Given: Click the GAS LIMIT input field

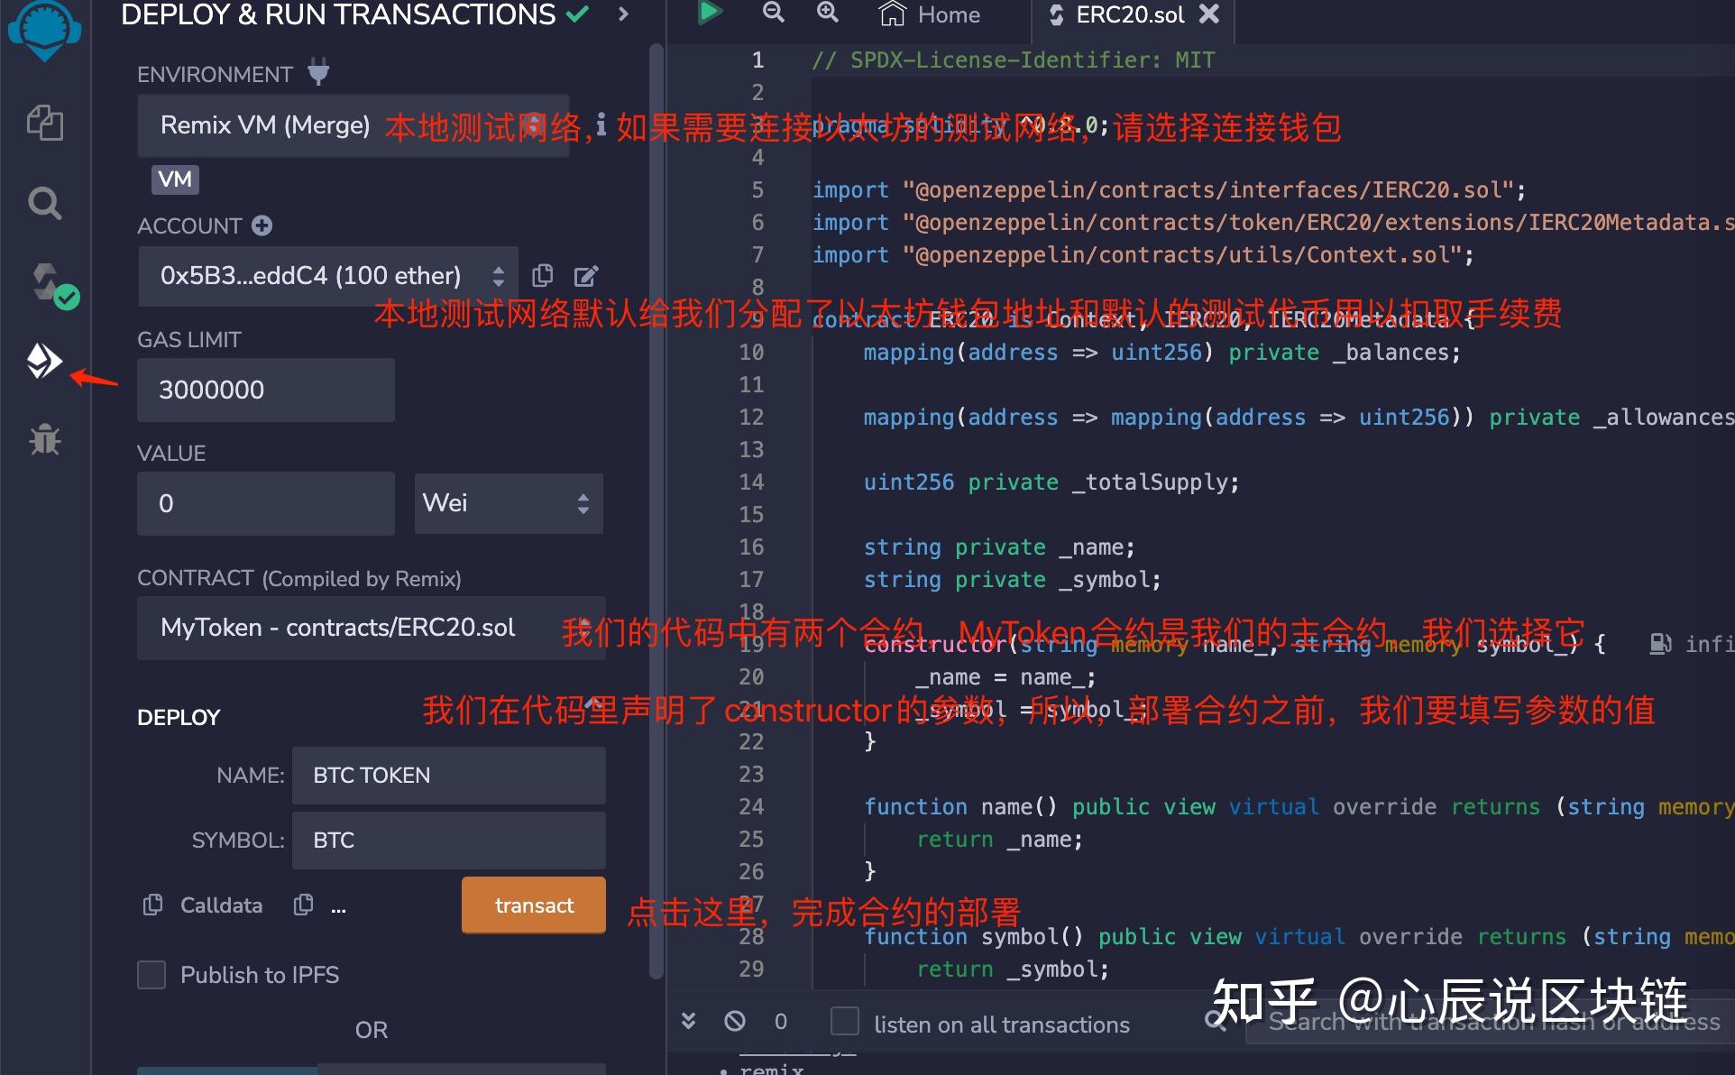Looking at the screenshot, I should (x=264, y=390).
